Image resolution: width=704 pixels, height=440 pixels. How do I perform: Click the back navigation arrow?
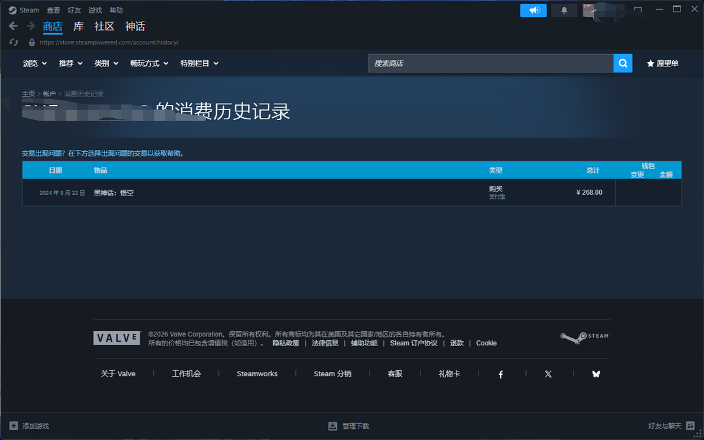coord(13,26)
